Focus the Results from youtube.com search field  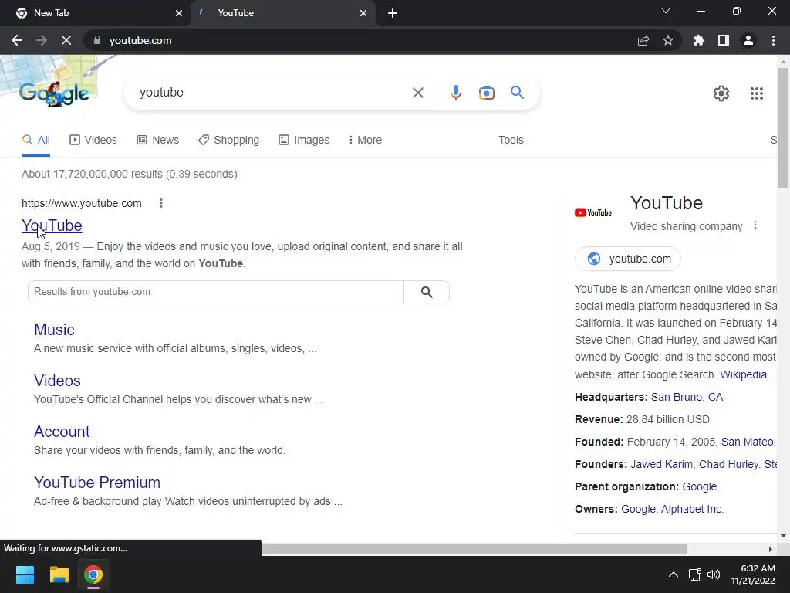click(216, 292)
